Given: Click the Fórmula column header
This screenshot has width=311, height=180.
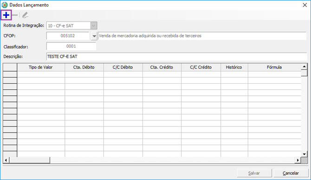Looking at the screenshot, I should pos(274,67).
